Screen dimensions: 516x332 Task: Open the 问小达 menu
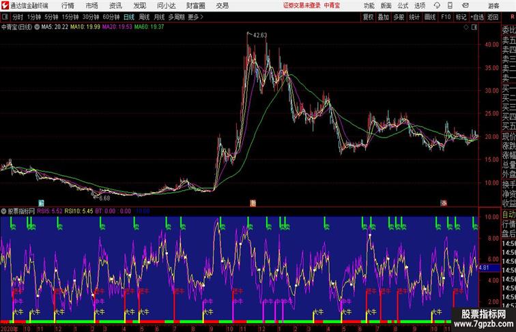tap(166, 5)
